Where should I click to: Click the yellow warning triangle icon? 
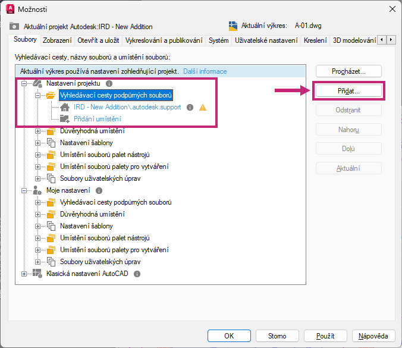[203, 108]
